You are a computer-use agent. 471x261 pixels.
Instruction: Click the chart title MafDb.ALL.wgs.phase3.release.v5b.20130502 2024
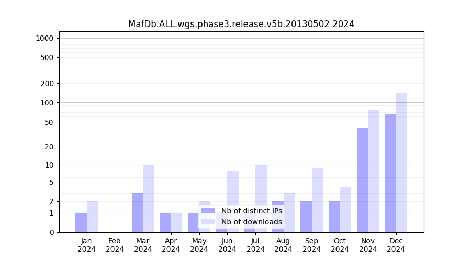(241, 24)
